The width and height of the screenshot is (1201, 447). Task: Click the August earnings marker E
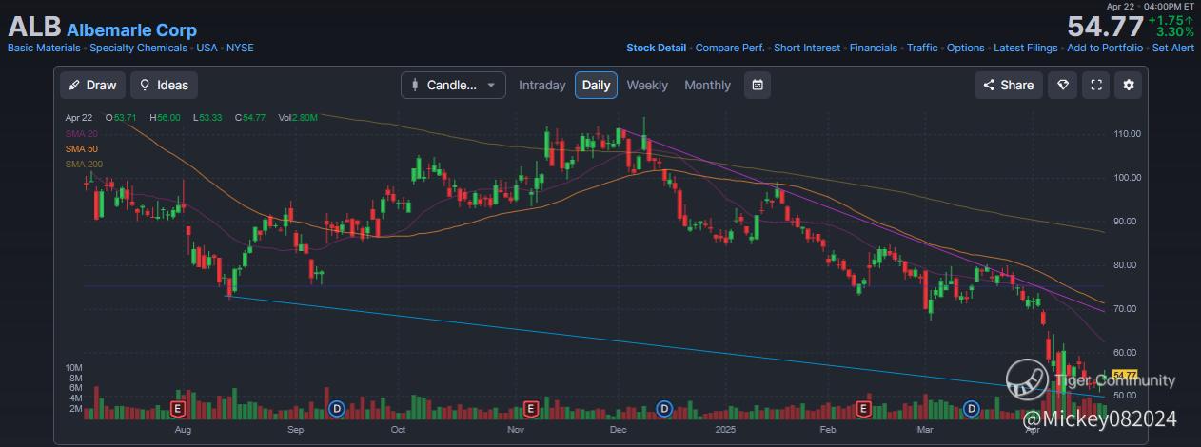coord(176,409)
